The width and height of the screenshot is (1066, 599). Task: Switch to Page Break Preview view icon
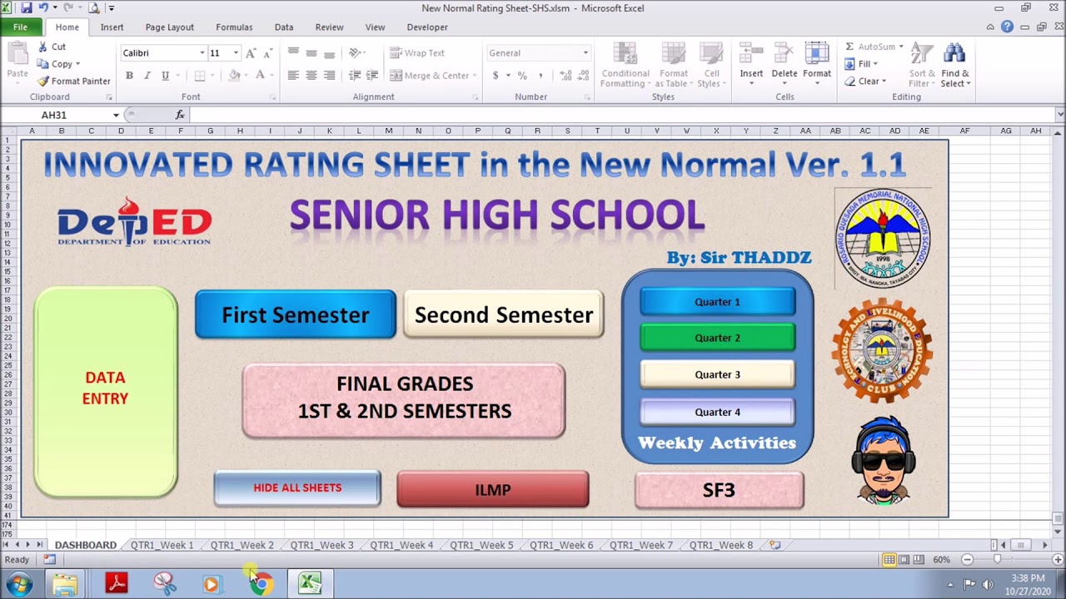coord(919,560)
